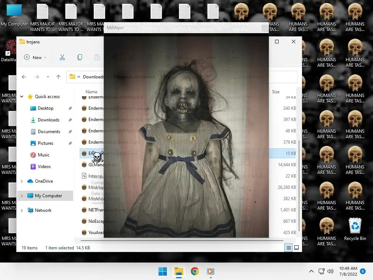Sort files by the Size column header
The image size is (373, 280).
276,92
